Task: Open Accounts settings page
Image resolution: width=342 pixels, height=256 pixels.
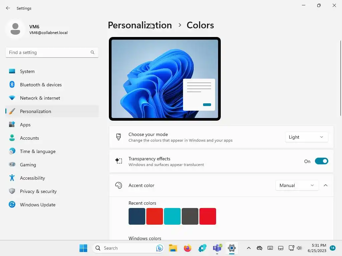Action: [52, 138]
